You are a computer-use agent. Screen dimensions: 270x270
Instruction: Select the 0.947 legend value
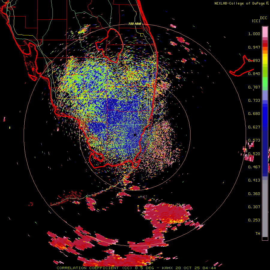pos(254,47)
